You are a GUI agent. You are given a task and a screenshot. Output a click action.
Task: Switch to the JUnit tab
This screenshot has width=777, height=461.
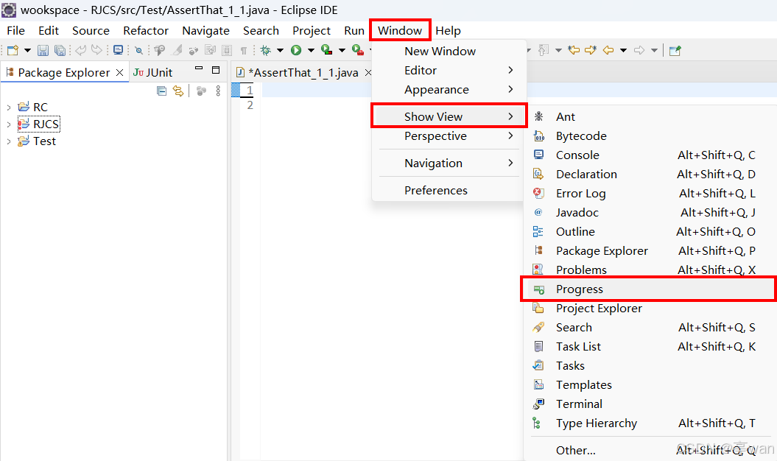tap(153, 72)
